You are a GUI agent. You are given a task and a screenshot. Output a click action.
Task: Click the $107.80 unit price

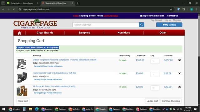140,60
